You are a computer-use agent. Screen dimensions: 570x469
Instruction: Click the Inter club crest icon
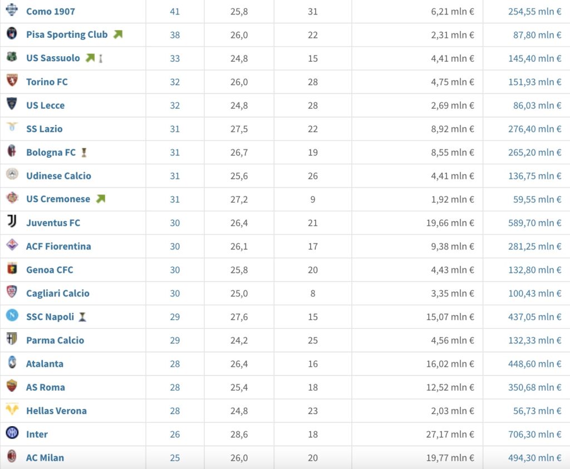pos(12,433)
